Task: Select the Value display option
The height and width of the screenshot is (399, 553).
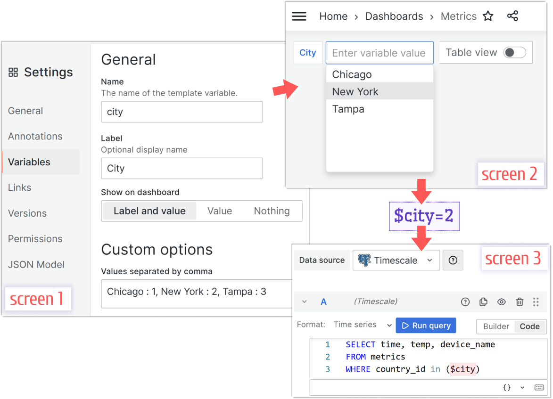Action: click(x=220, y=211)
